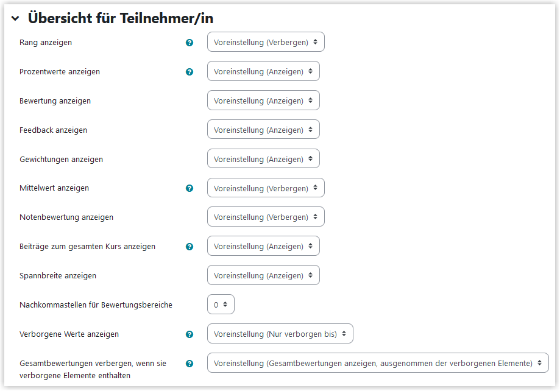This screenshot has width=560, height=391.
Task: Open the Gewichtungen anzeigen dropdown
Action: click(263, 159)
